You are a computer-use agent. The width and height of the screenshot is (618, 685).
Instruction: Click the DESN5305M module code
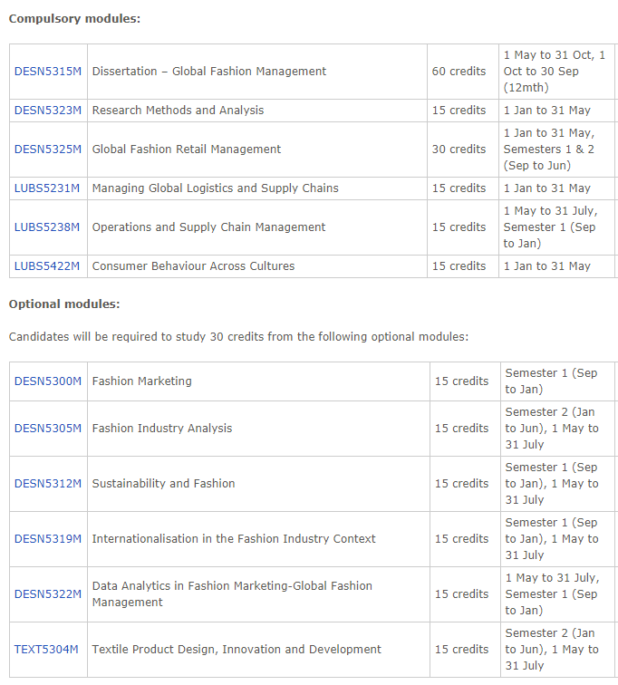point(48,429)
